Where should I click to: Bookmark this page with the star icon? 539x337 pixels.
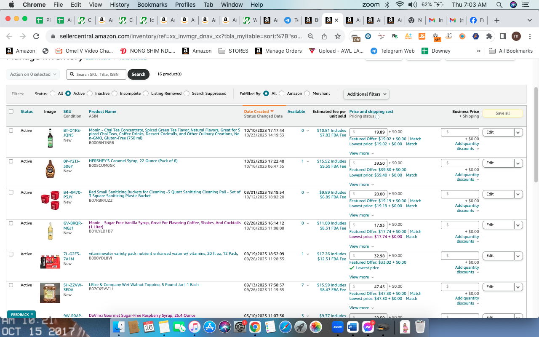click(x=338, y=36)
